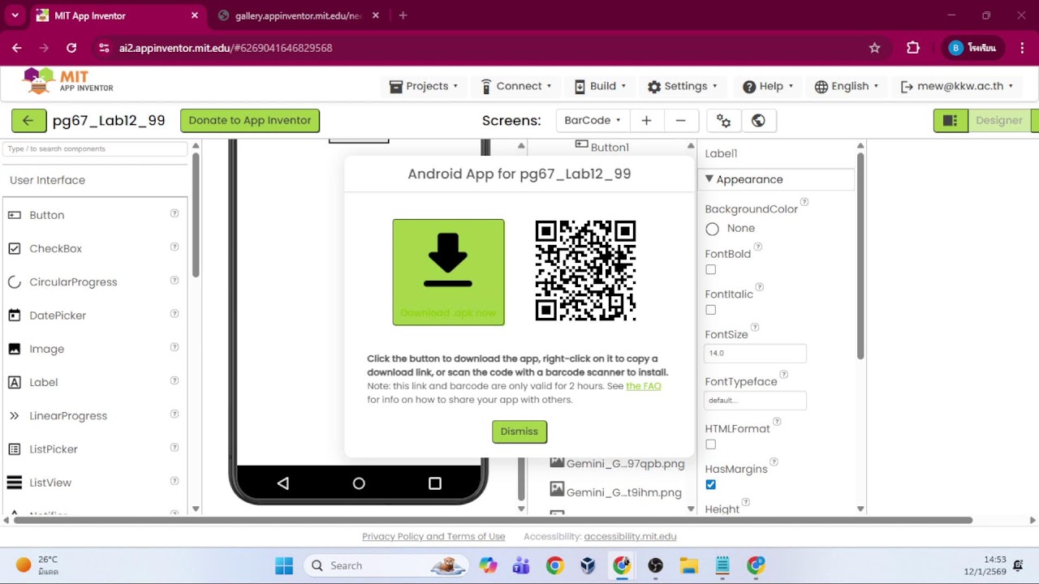The height and width of the screenshot is (584, 1039).
Task: Click BackgroundColor None color swatch
Action: (x=713, y=229)
